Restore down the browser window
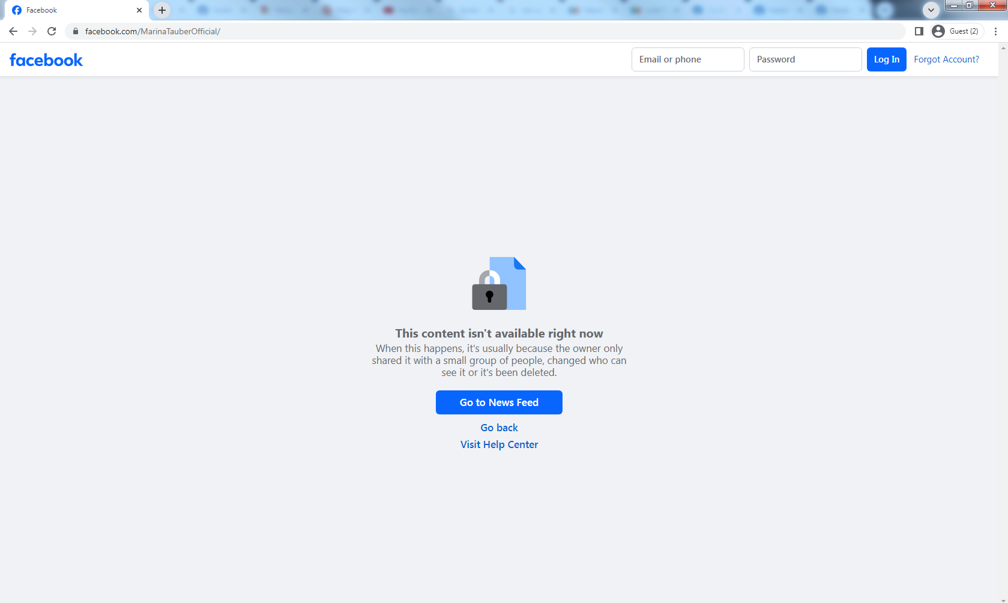Viewport: 1008px width, 603px height. (969, 5)
